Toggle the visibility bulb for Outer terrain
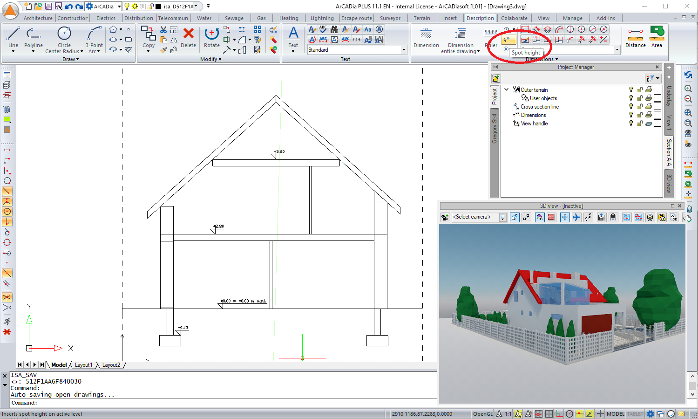698x419 pixels. point(631,89)
